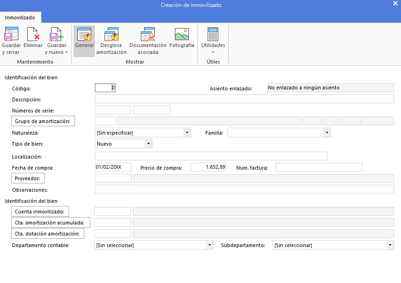Screen dimensions: 401x283
Task: Click the Eliminar icon
Action: point(33,34)
